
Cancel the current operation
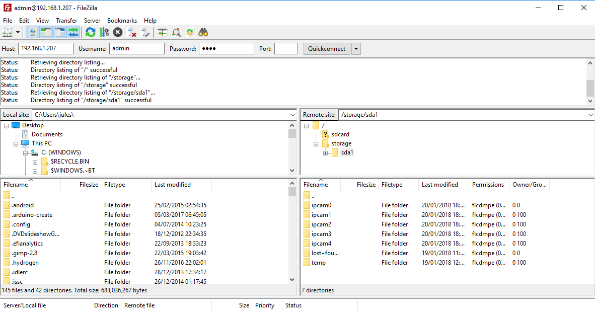click(118, 32)
